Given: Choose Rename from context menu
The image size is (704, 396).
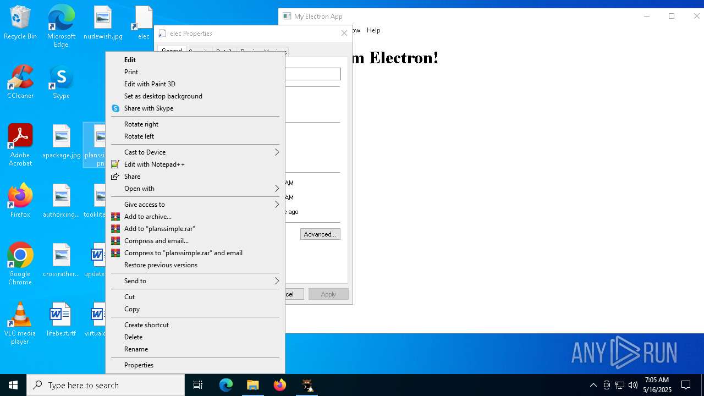Looking at the screenshot, I should [x=195, y=349].
